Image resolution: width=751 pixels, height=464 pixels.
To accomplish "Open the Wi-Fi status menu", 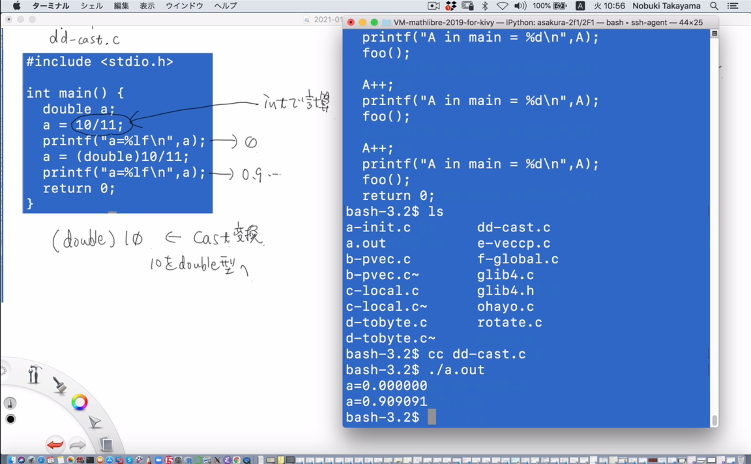I will pos(502,6).
